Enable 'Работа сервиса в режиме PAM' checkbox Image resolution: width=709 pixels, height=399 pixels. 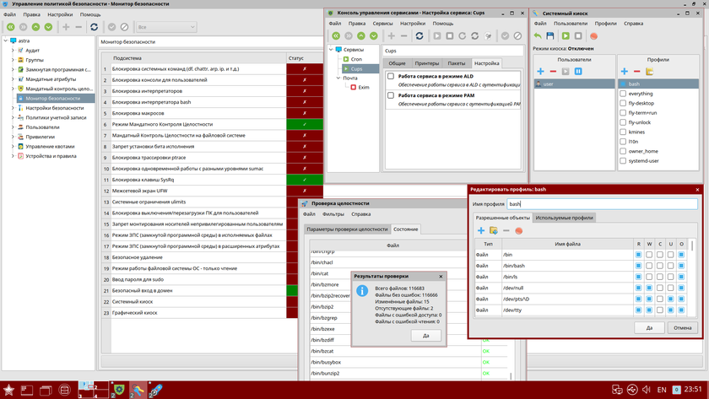coord(391,96)
